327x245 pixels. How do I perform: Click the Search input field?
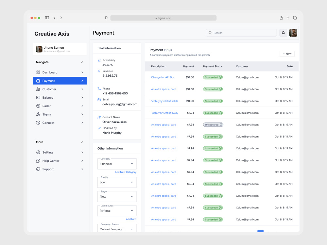241,33
